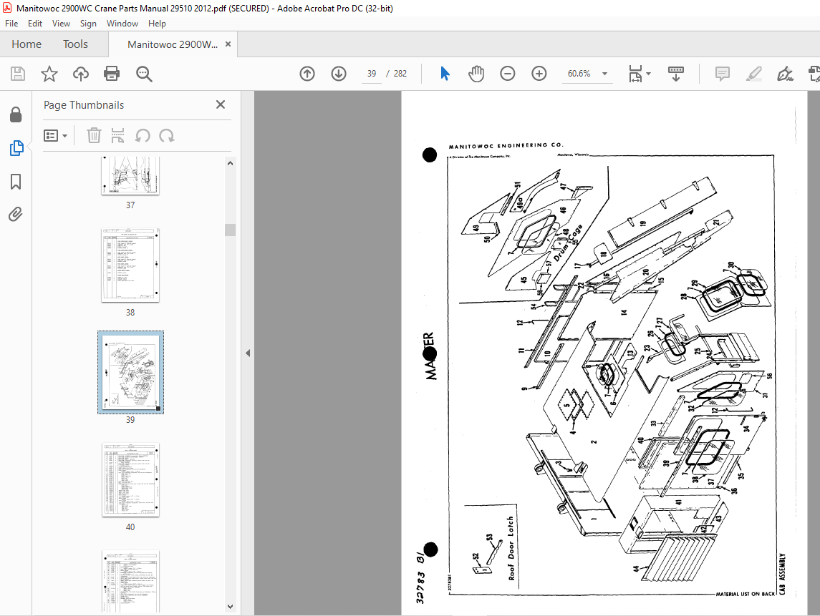820x616 pixels.
Task: Print the document
Action: tap(112, 74)
